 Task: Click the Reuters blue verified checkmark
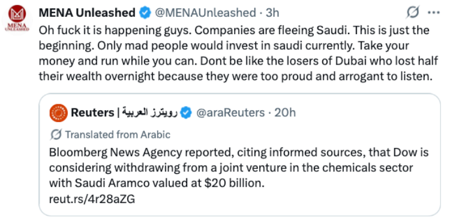coord(186,113)
